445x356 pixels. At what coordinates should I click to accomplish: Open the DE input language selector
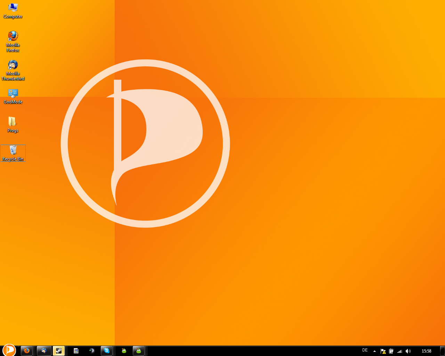click(365, 350)
